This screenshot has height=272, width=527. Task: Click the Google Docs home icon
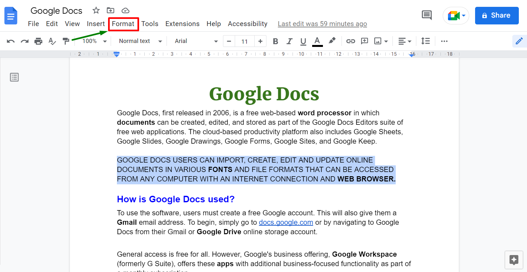pyautogui.click(x=11, y=15)
